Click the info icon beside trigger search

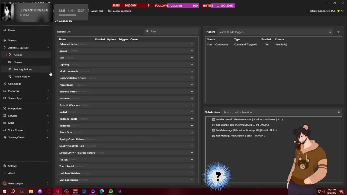pyautogui.click(x=338, y=32)
